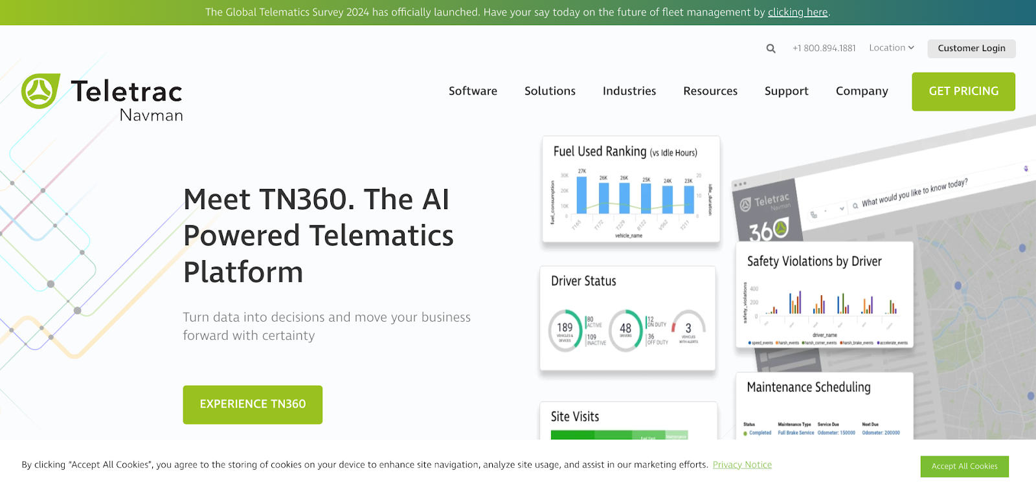The image size is (1036, 499).
Task: Click the Safety Violations by Driver card
Action: 824,294
